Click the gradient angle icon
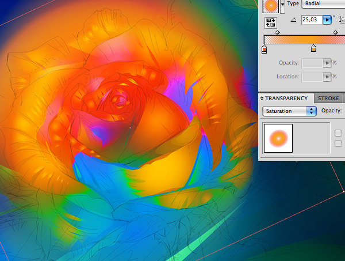This screenshot has height=261, width=345. 293,20
